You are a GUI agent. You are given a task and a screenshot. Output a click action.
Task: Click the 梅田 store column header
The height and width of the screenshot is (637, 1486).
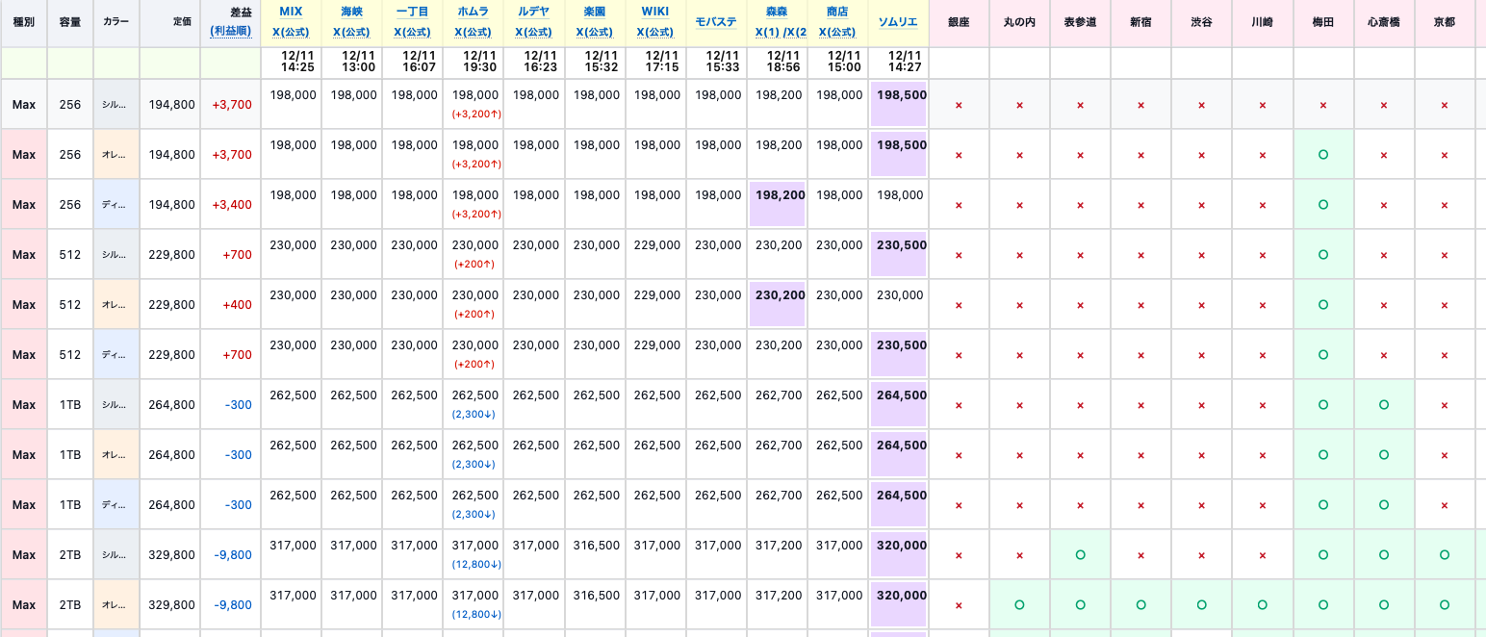1323,22
